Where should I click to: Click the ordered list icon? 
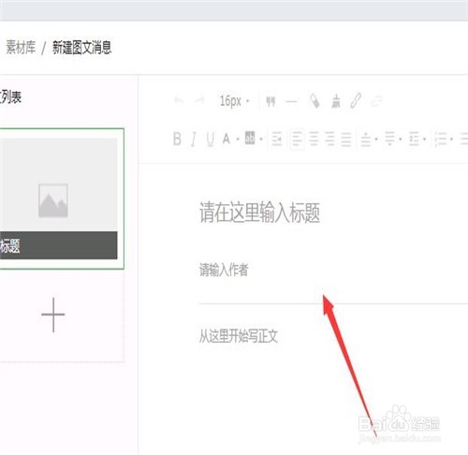point(441,139)
